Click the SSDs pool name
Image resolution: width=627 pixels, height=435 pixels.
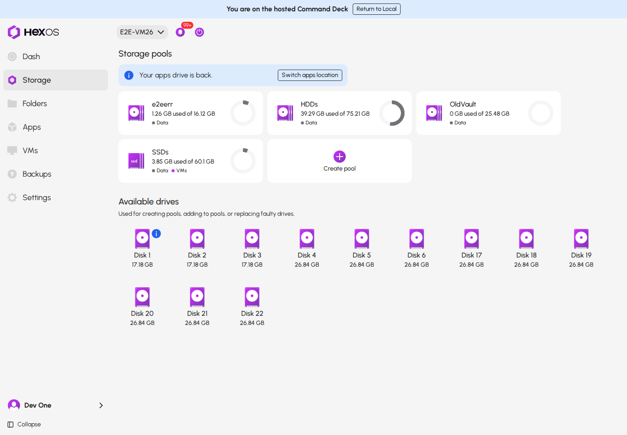tap(160, 152)
